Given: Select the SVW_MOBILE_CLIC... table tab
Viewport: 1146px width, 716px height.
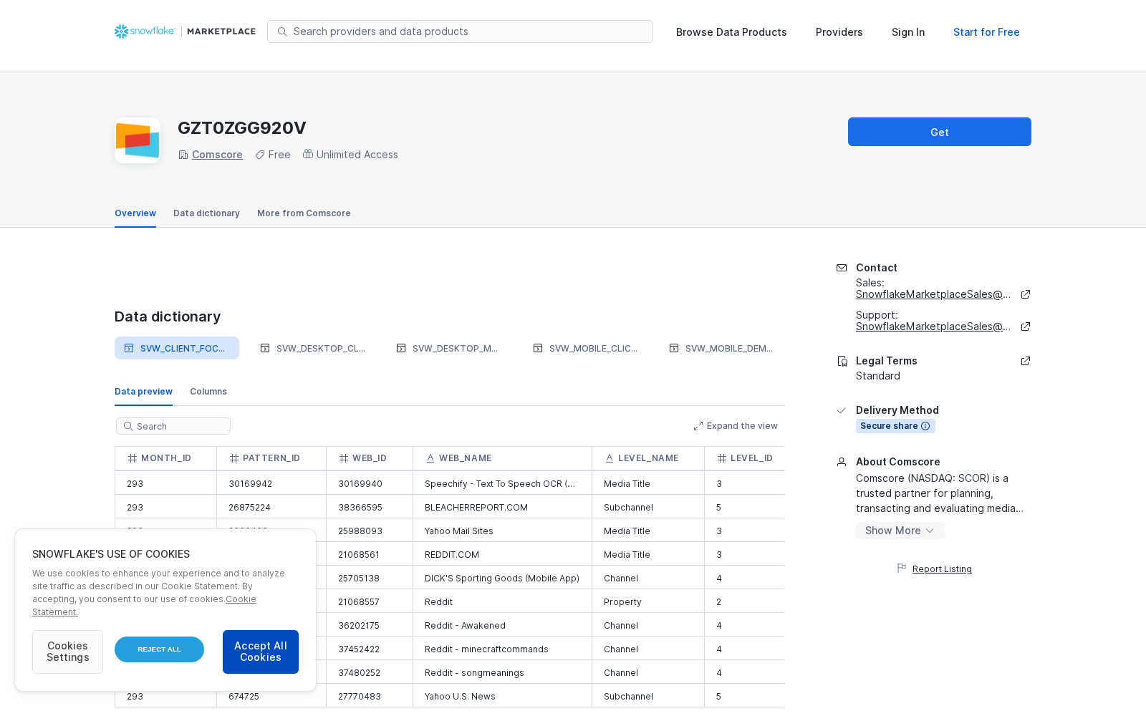Looking at the screenshot, I should click(x=586, y=348).
